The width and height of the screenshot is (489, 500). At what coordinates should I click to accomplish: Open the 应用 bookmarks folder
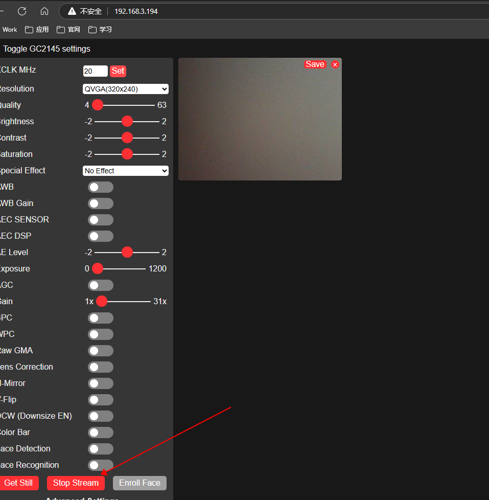coord(37,30)
